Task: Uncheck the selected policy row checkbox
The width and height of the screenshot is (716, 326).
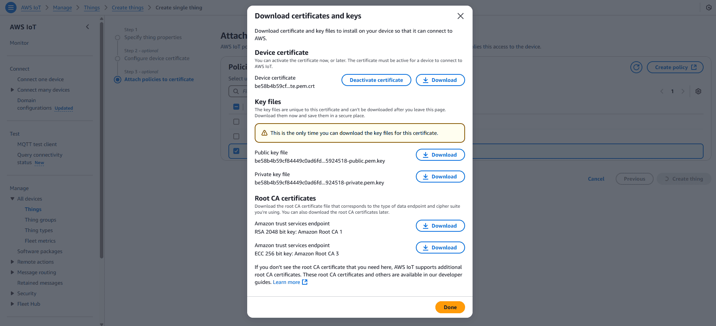Action: (236, 151)
